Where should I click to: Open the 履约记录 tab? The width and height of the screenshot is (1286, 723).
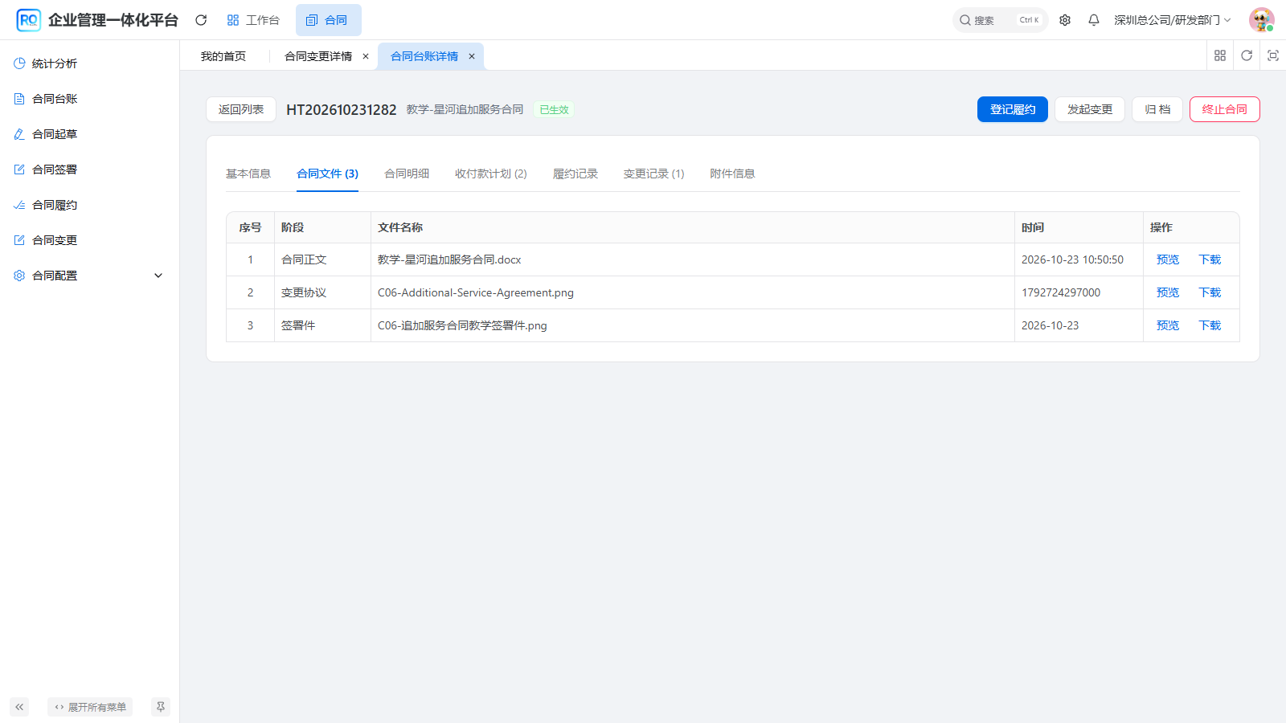pos(575,174)
